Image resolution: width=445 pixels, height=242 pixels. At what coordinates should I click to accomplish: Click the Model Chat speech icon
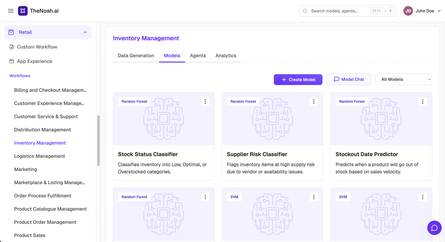[337, 79]
